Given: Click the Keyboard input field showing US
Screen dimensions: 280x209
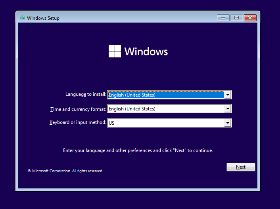Looking at the screenshot, I should click(165, 123).
